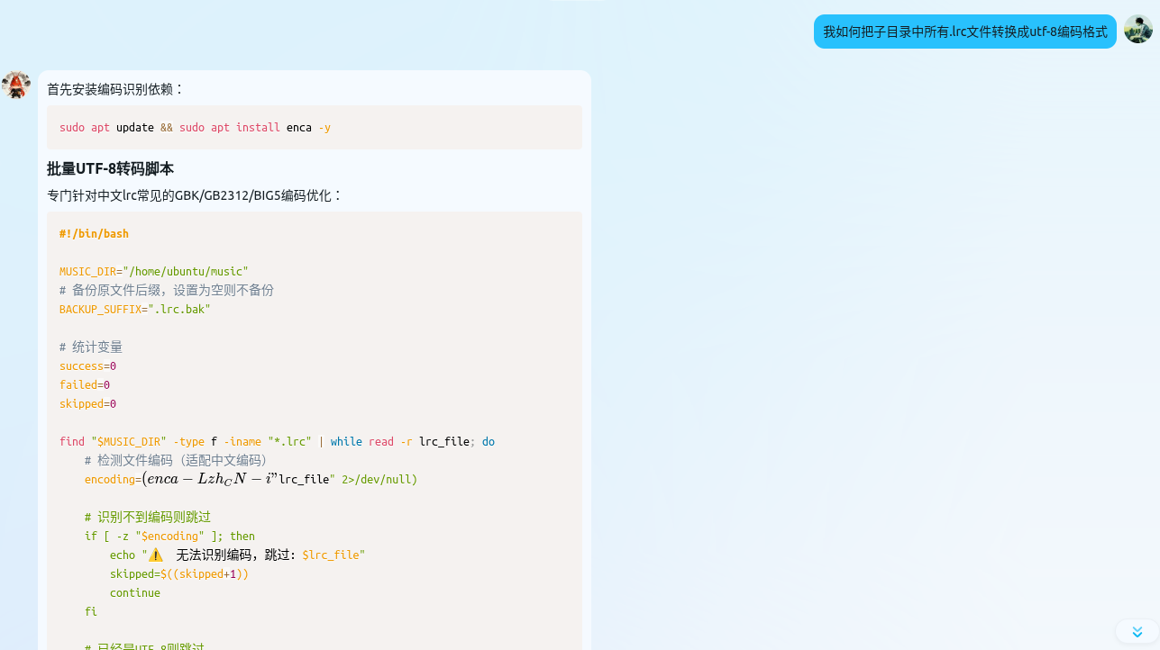Click the encoding= enca detection line

[x=251, y=480]
